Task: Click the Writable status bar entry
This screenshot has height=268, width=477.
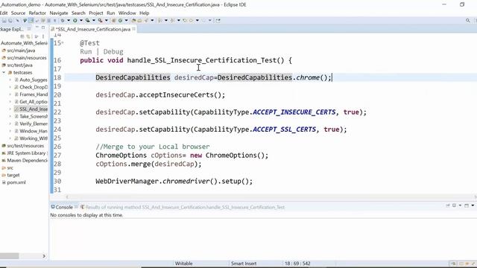Action: tap(184, 264)
